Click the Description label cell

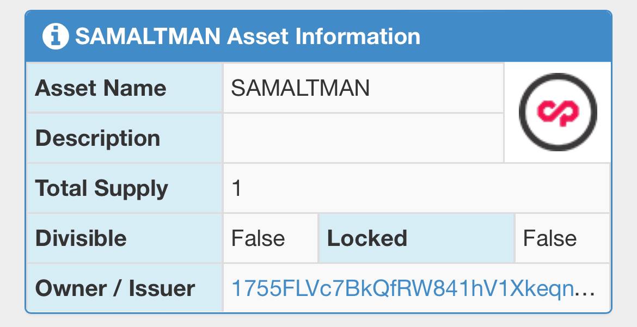click(x=124, y=138)
